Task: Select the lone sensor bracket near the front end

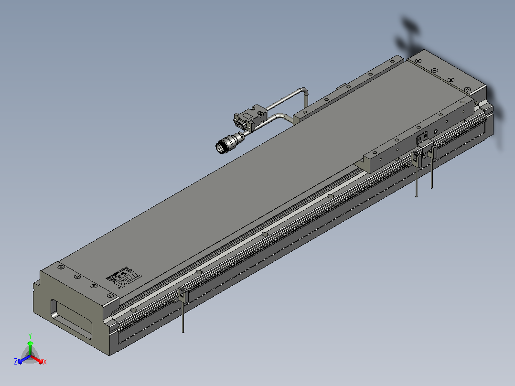Action: tap(182, 295)
